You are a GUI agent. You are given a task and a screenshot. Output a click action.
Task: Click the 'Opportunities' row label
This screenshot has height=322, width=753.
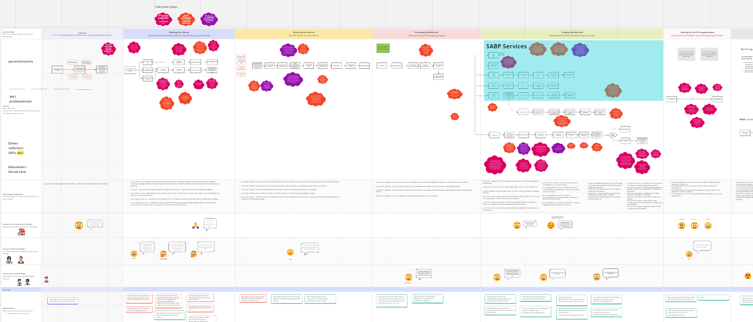(x=8, y=308)
